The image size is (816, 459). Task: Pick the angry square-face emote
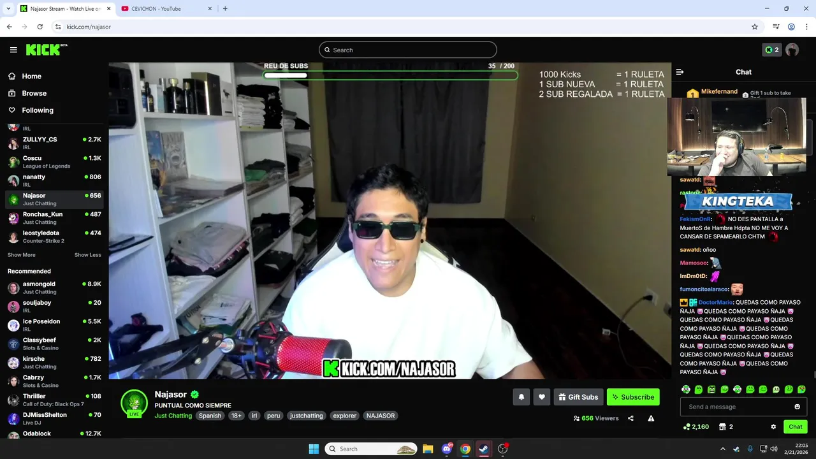coord(711,390)
